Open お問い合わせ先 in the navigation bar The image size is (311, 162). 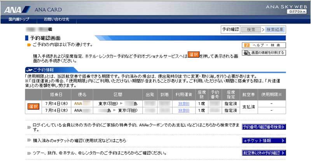pos(56,19)
